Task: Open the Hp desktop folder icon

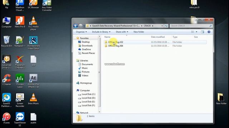Action: [6, 4]
